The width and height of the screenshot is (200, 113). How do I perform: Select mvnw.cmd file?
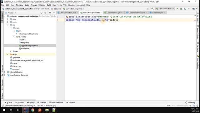(17, 66)
